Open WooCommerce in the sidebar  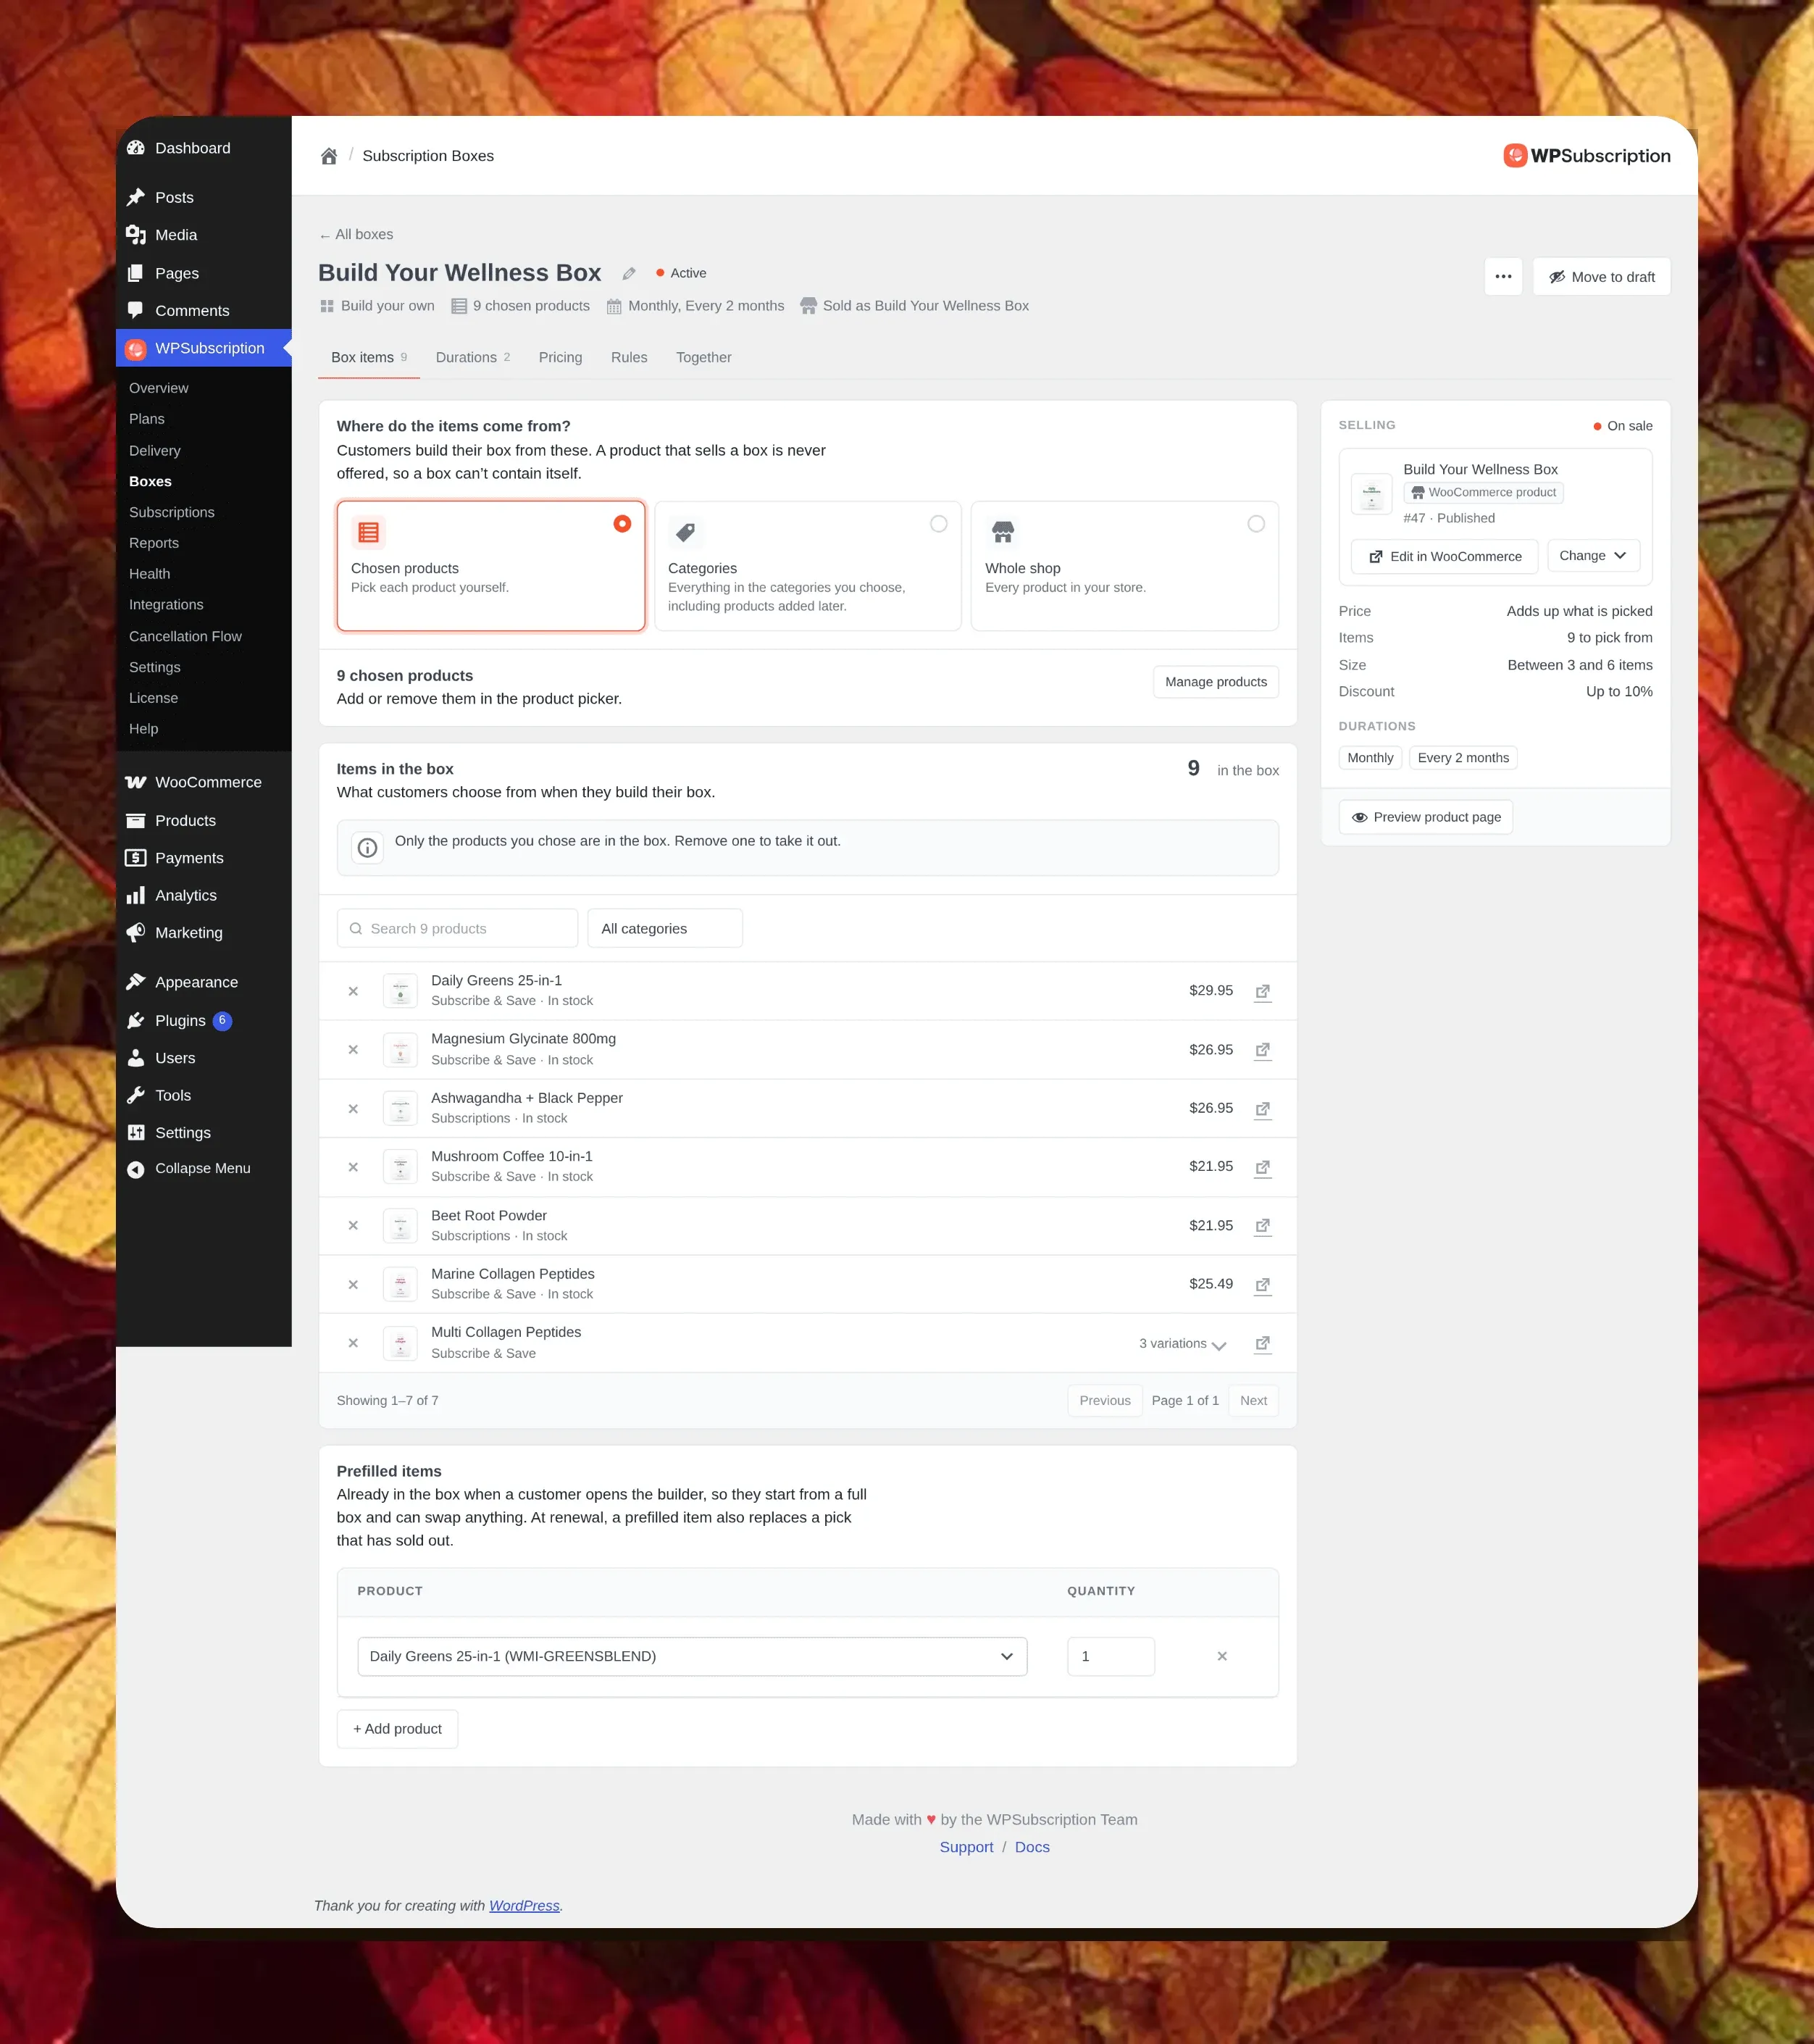click(x=204, y=782)
